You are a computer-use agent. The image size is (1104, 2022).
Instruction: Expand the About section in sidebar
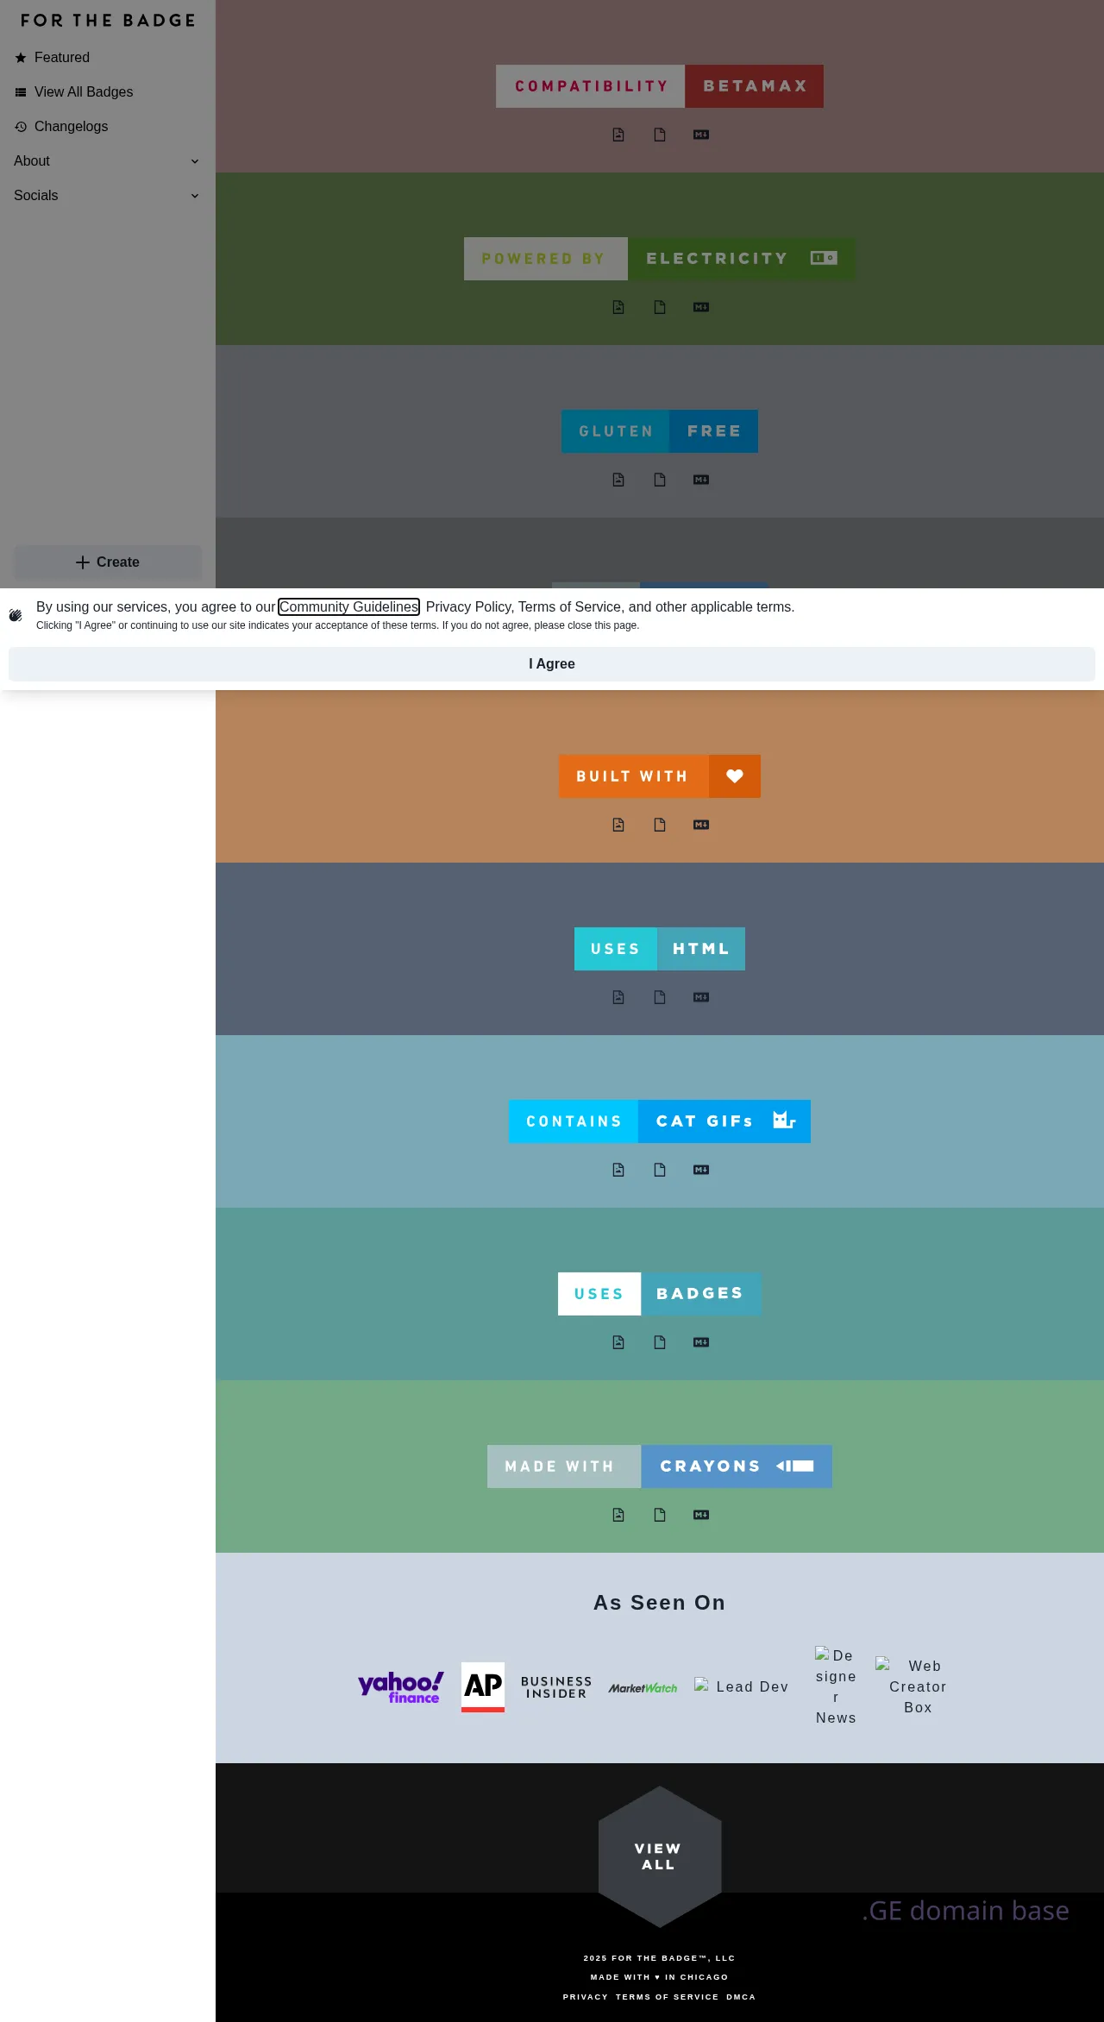107,161
